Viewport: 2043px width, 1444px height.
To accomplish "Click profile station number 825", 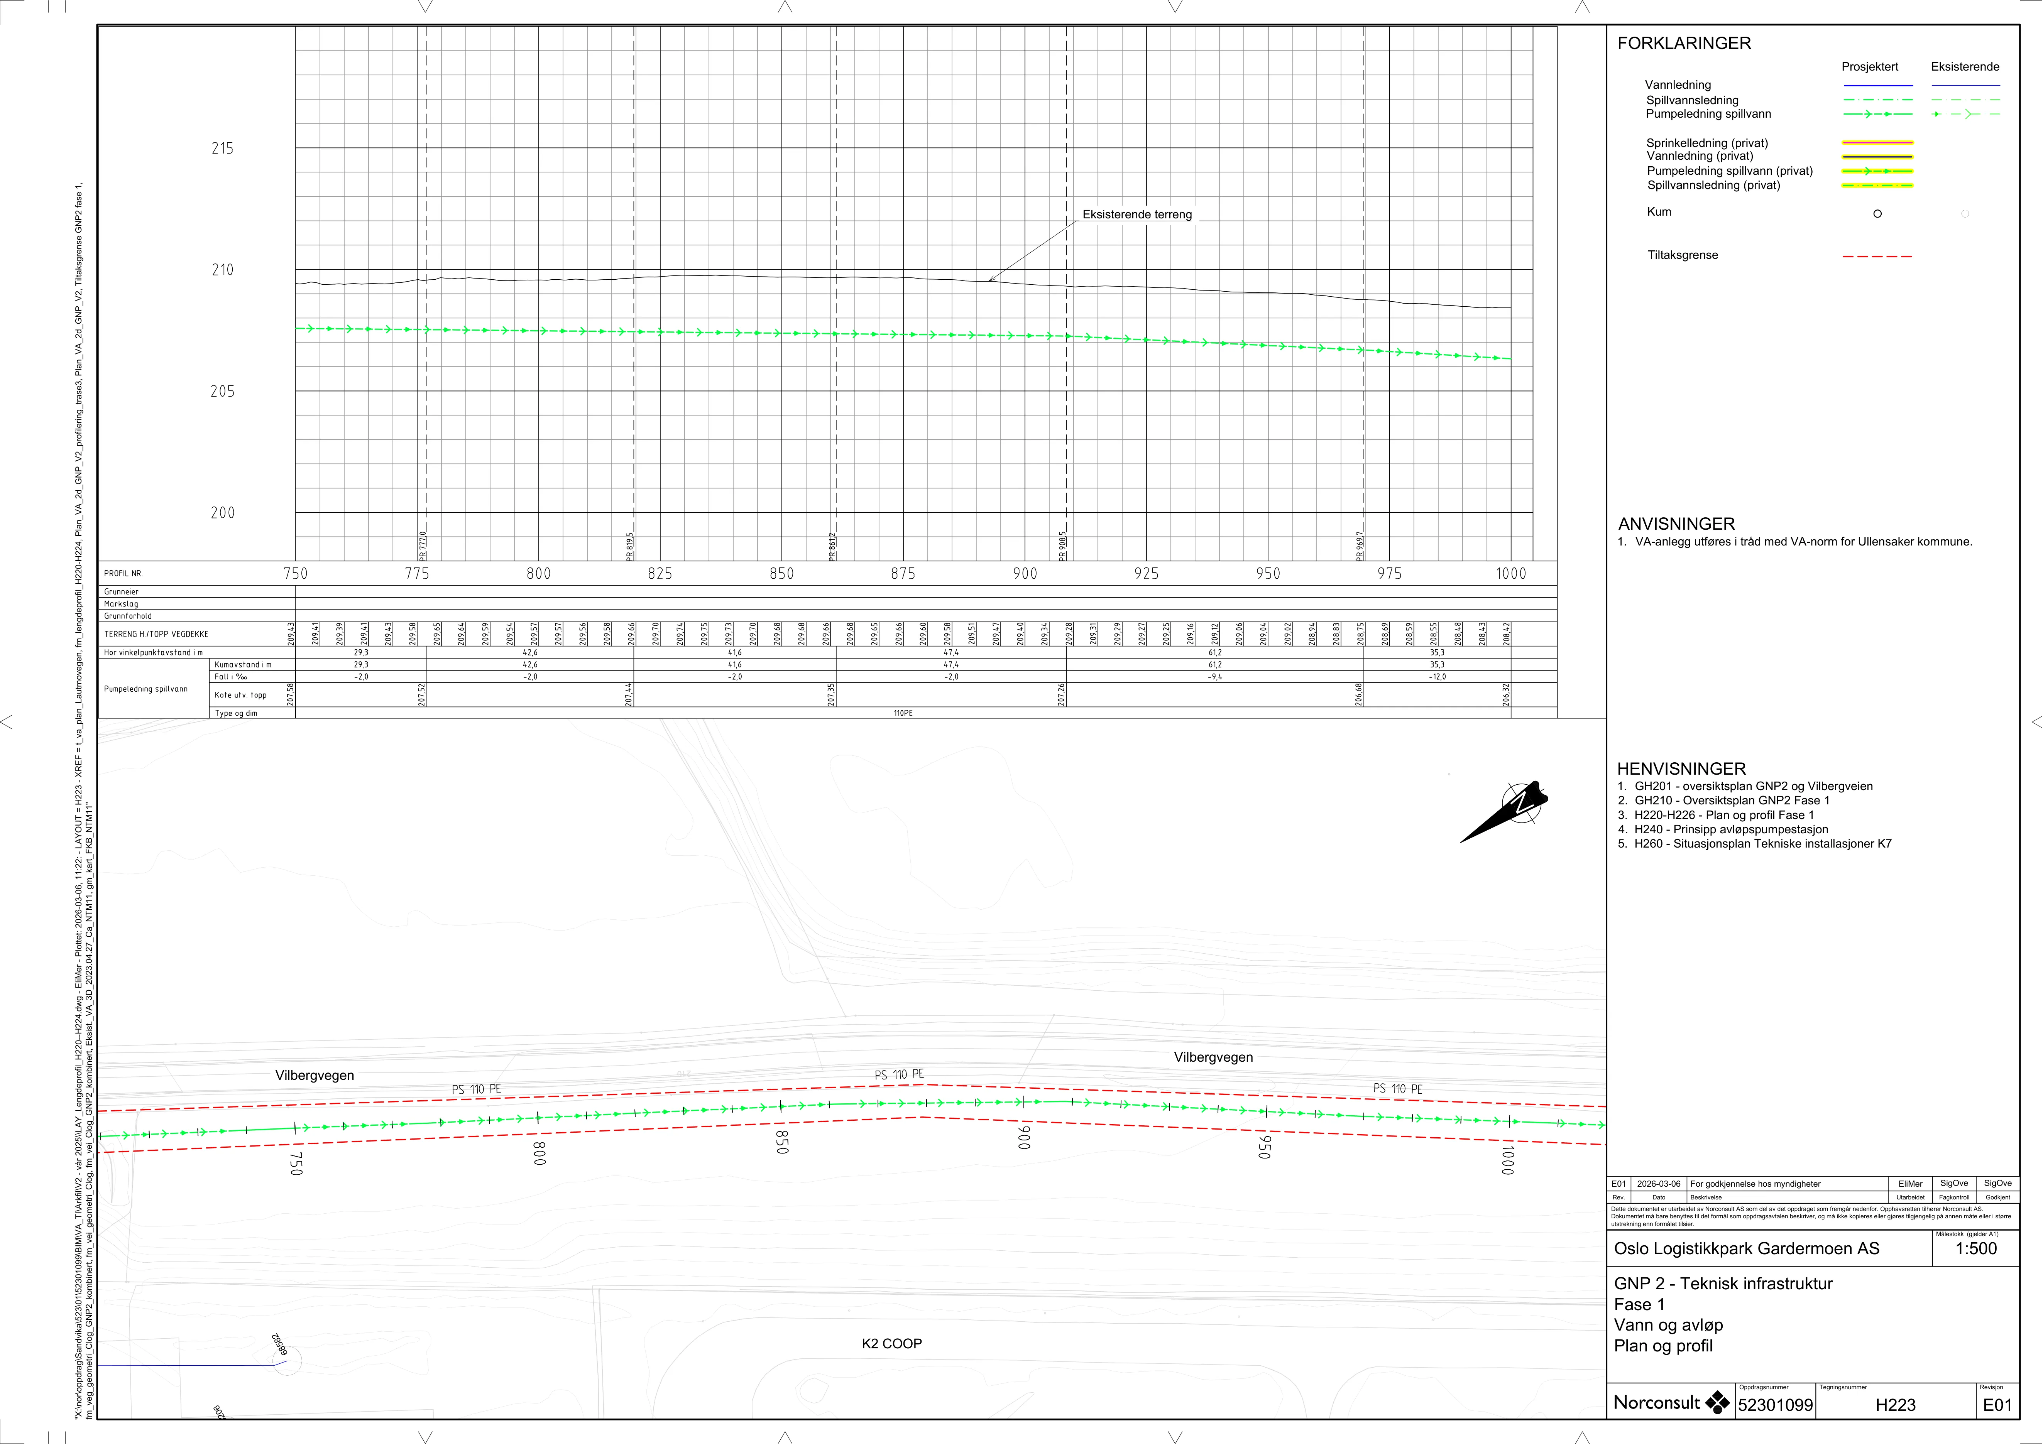I will coord(660,574).
